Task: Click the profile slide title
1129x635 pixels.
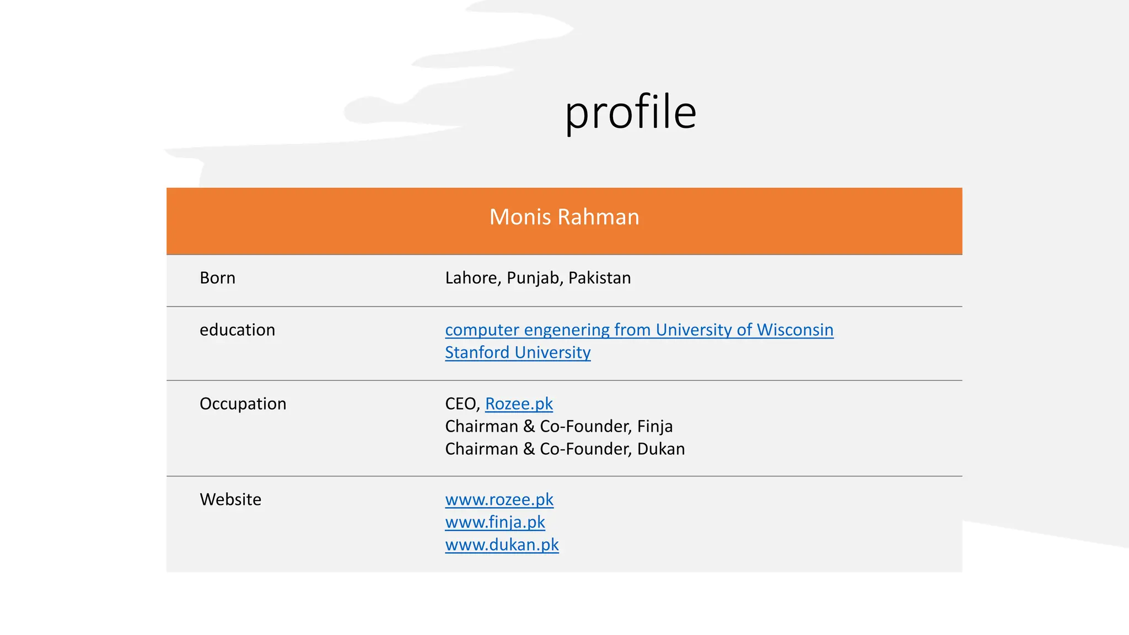Action: click(631, 112)
